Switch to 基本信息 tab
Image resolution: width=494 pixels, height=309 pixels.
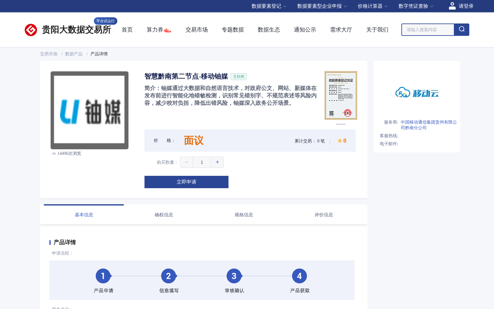(x=84, y=215)
